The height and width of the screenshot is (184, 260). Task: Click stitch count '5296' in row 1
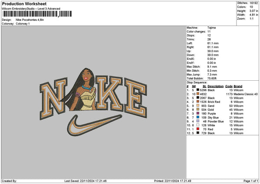pyautogui.click(x=203, y=90)
